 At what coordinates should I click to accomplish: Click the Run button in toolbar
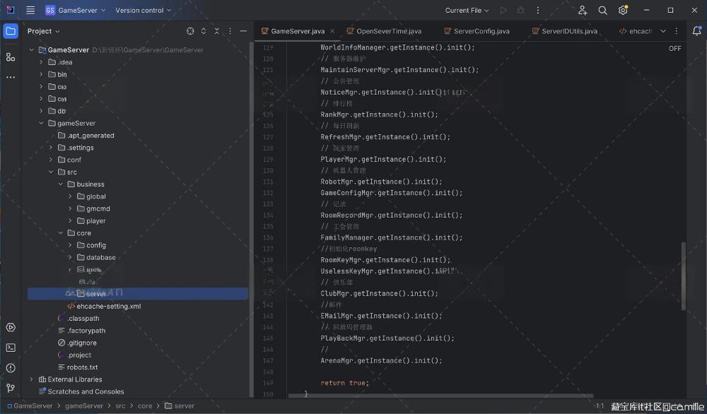(x=503, y=11)
